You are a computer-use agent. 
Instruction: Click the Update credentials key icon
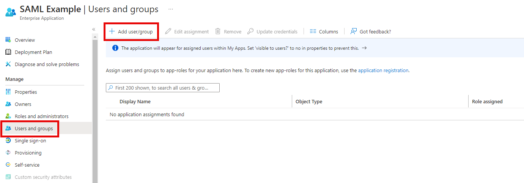pos(250,32)
